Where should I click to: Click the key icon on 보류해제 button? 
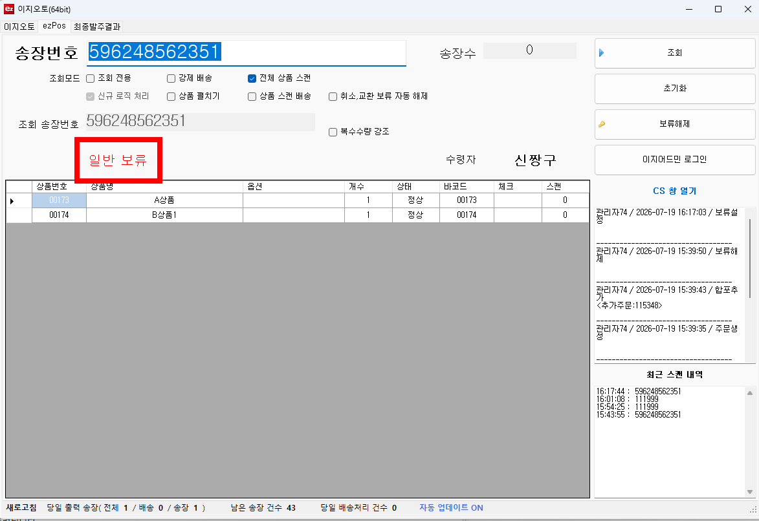602,124
